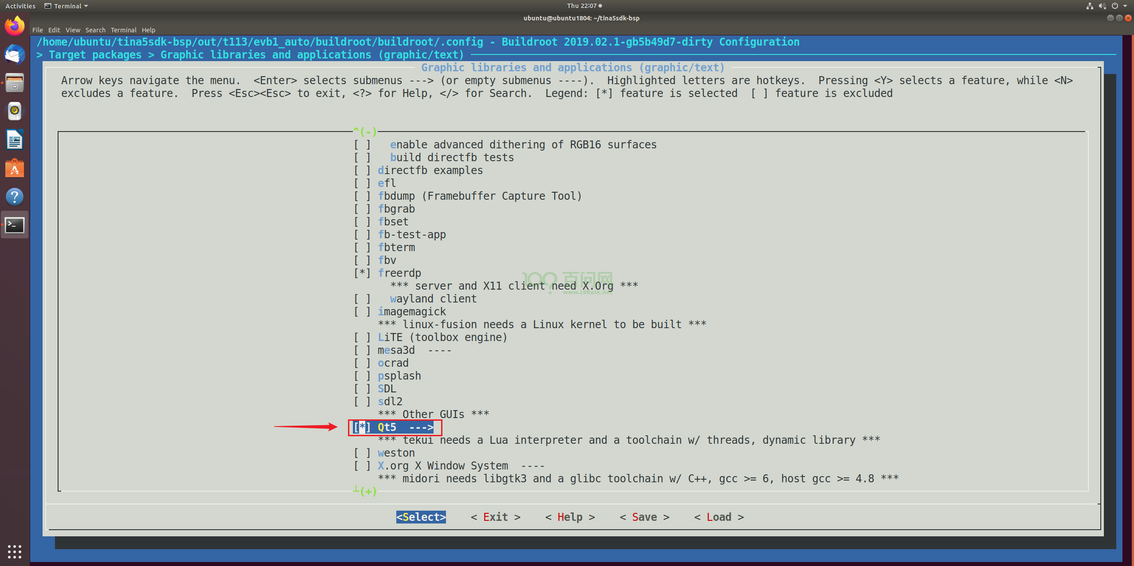This screenshot has height=566, width=1134.
Task: Launch LibreOffice Writer from the dock
Action: click(15, 140)
